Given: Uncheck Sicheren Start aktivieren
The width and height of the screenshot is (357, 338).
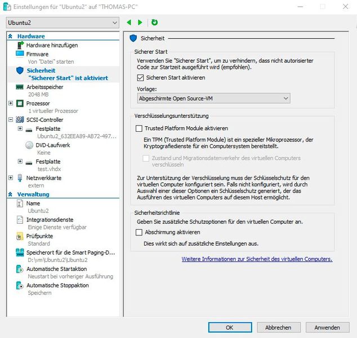Looking at the screenshot, I should tap(140, 78).
